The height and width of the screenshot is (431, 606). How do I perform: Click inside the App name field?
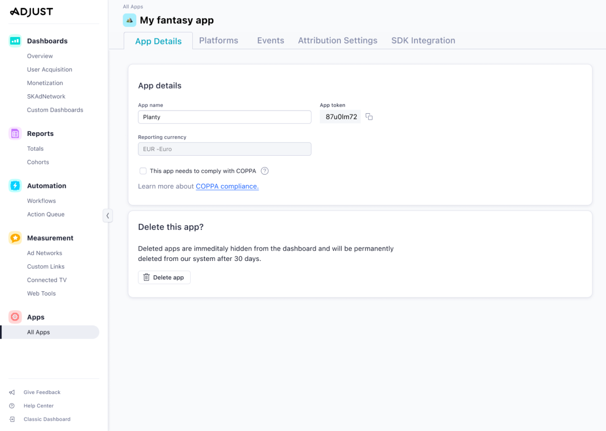[224, 117]
